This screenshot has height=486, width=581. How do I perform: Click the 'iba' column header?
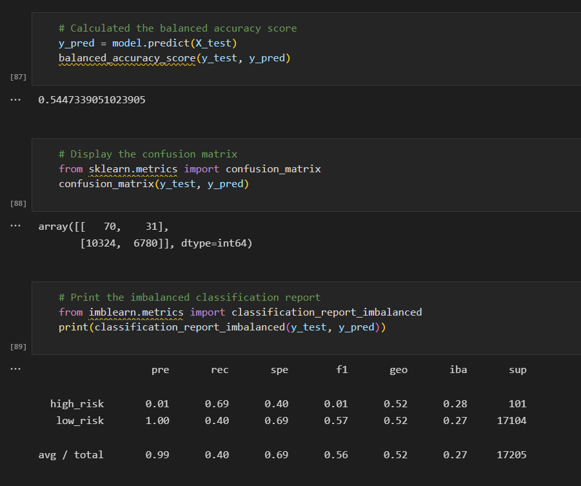pos(458,369)
